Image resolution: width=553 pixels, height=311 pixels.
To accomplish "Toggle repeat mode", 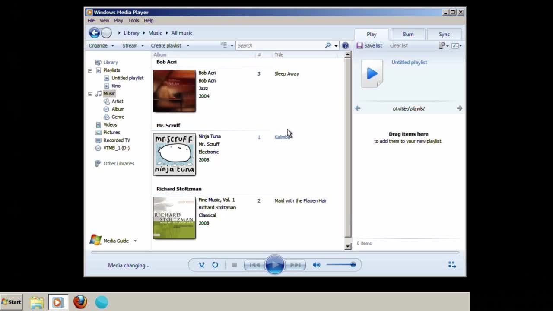I will tap(215, 265).
